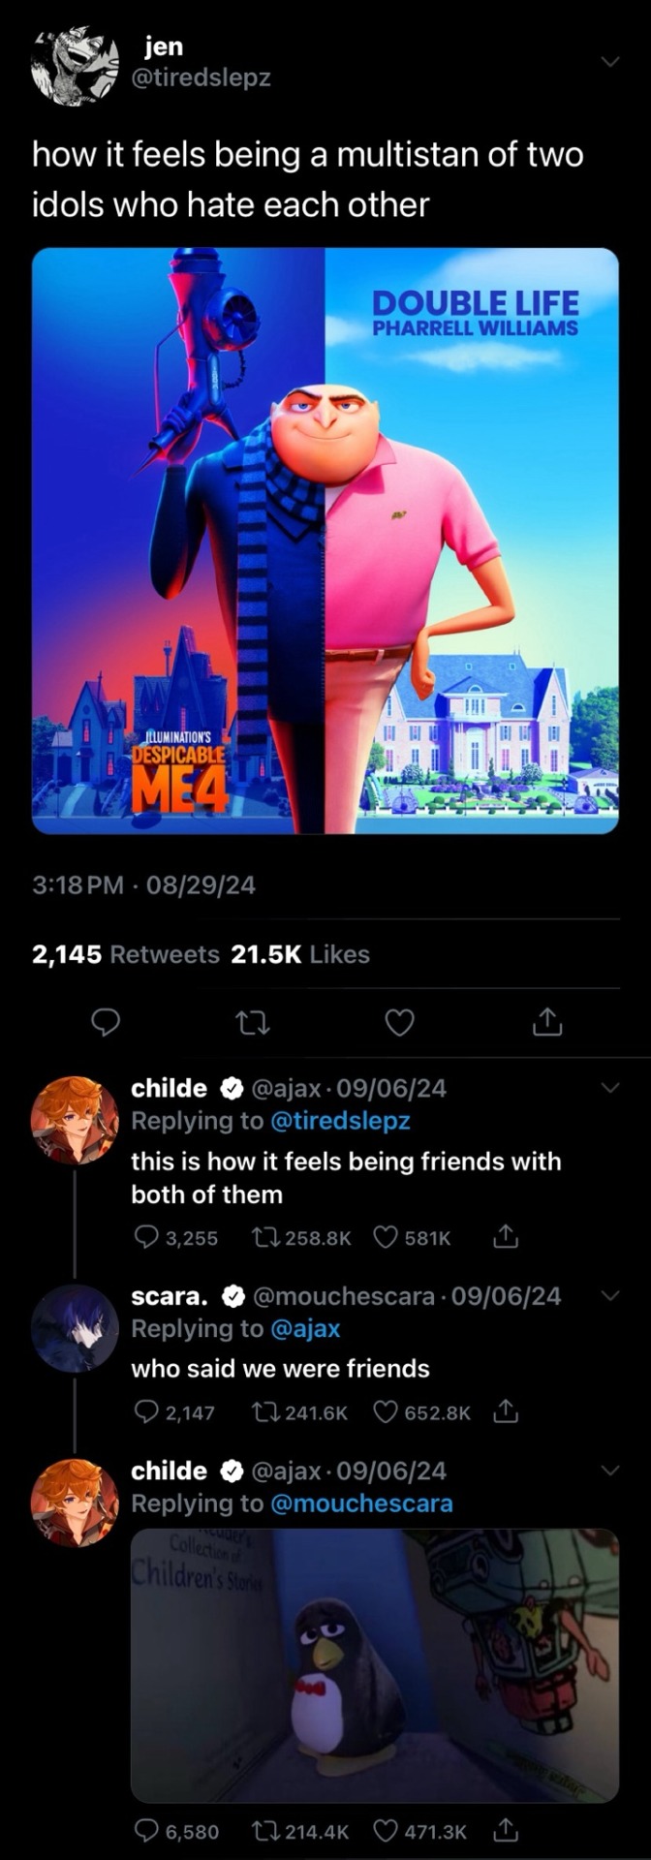Expand options for scara's reply
Image resolution: width=651 pixels, height=1860 pixels.
point(609,1295)
